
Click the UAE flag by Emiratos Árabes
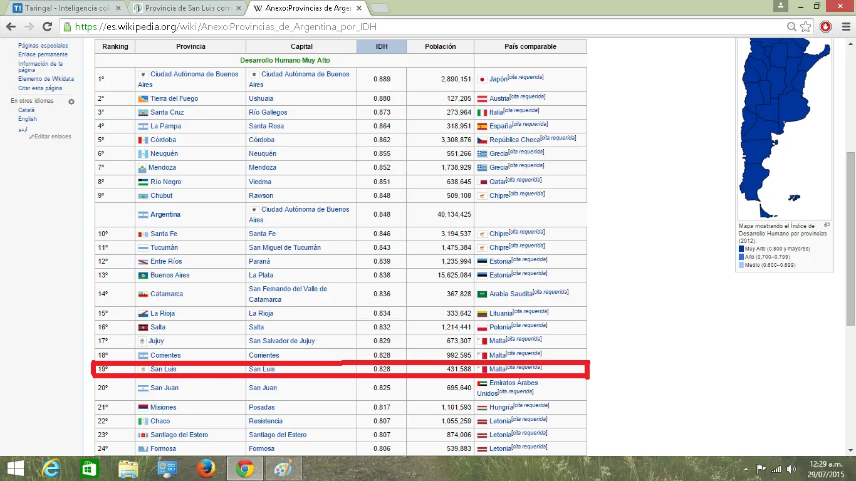[482, 383]
